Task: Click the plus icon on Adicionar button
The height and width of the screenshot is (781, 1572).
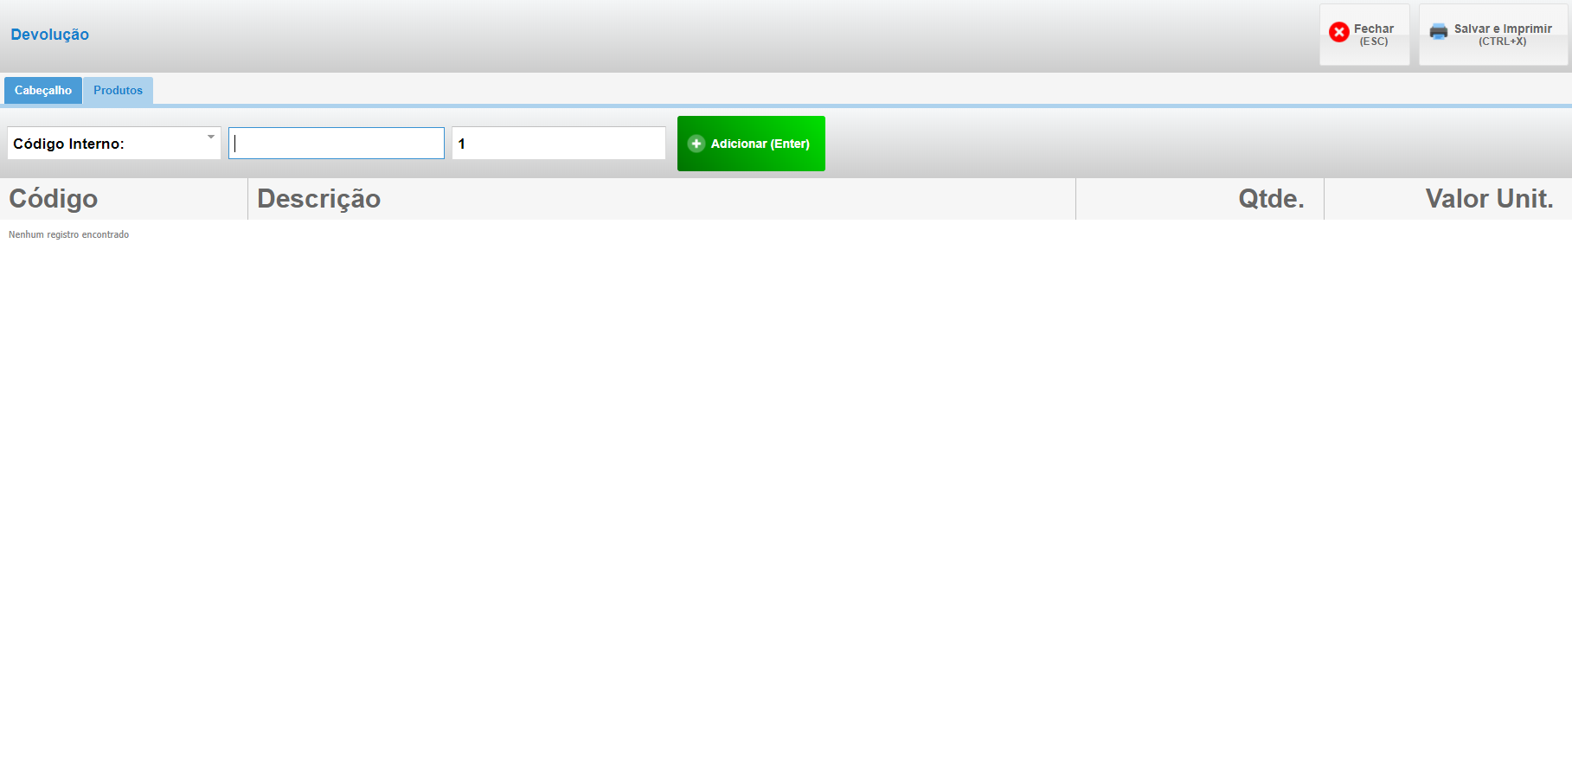Action: point(696,144)
